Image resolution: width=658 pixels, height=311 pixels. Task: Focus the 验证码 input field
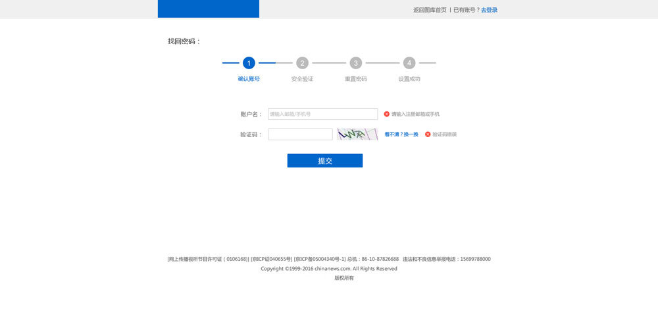[x=300, y=134]
